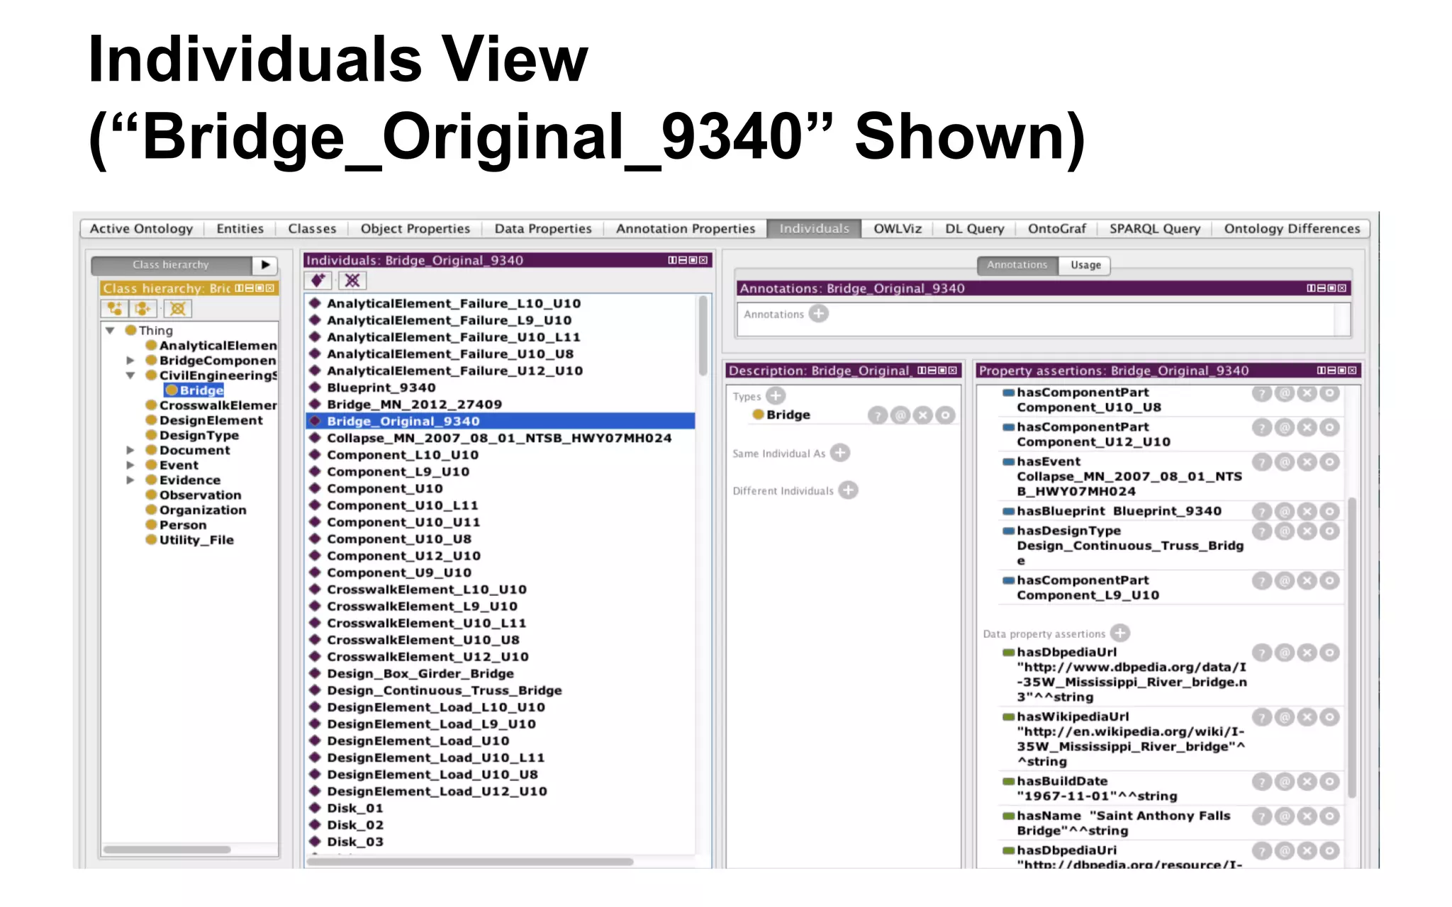This screenshot has width=1452, height=907.
Task: Click the individuals list horizontal scrollbar
Action: click(469, 862)
